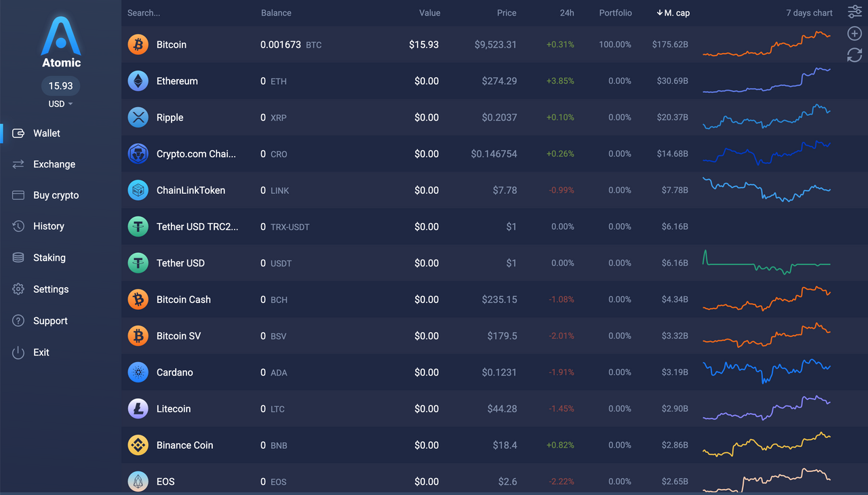Click the Staking coins stack icon
868x495 pixels.
[x=18, y=258]
